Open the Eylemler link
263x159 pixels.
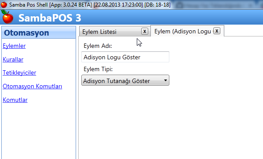click(14, 46)
